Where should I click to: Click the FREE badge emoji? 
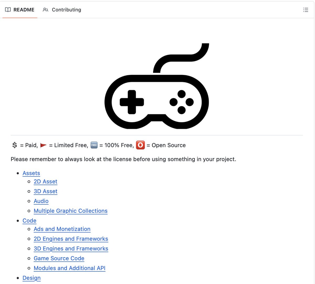point(94,145)
